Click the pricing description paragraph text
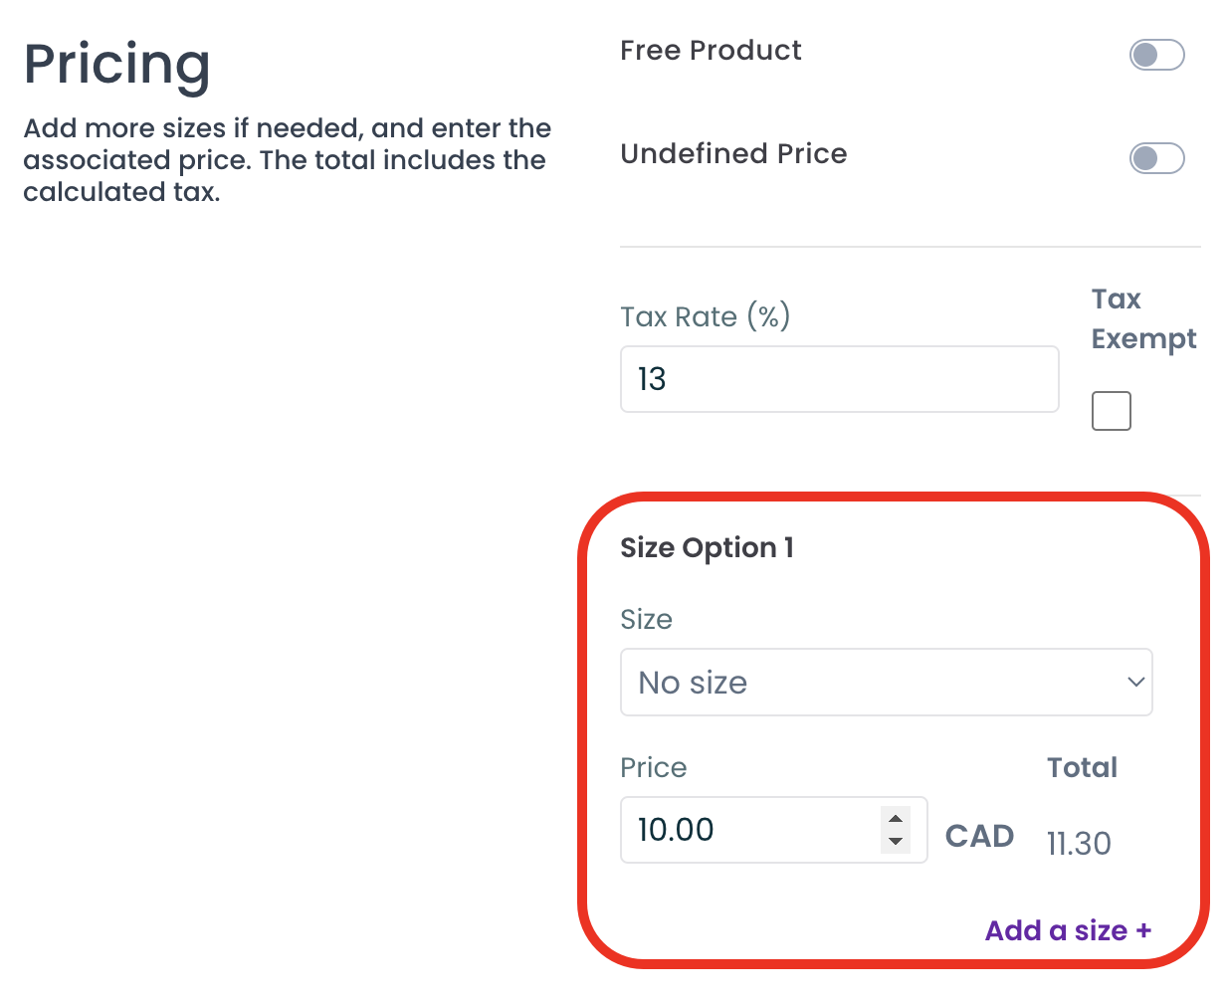The image size is (1226, 1001). pyautogui.click(x=287, y=160)
